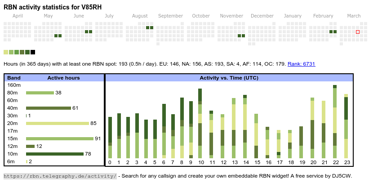Click the black legend color swatch
Image resolution: width=391 pixels, height=183 pixels.
[33, 52]
